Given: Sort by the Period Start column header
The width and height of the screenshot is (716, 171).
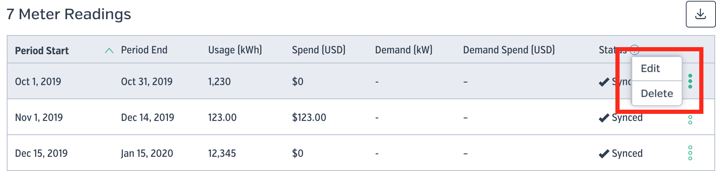Looking at the screenshot, I should (x=42, y=50).
